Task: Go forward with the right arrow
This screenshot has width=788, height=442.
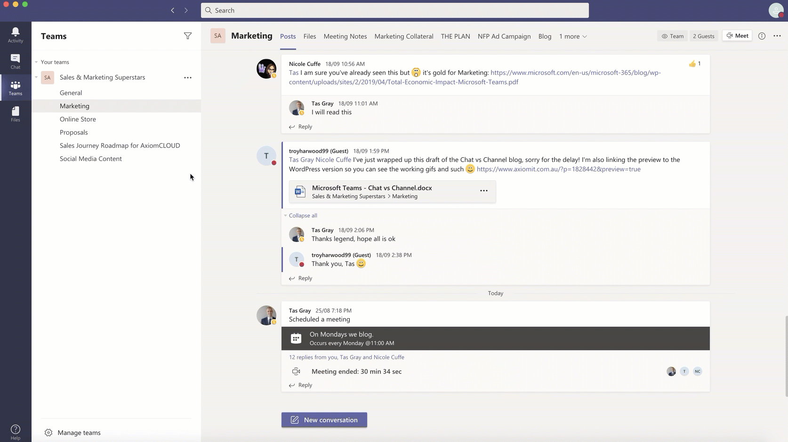Action: coord(186,10)
